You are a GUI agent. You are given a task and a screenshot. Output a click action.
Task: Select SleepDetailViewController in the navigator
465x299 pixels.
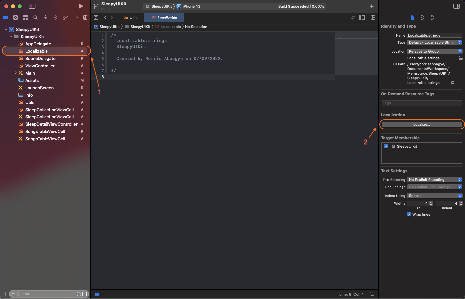point(51,124)
